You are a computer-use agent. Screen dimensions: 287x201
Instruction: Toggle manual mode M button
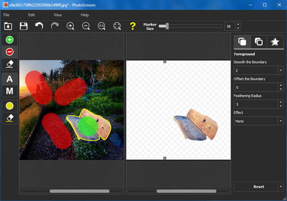point(9,91)
